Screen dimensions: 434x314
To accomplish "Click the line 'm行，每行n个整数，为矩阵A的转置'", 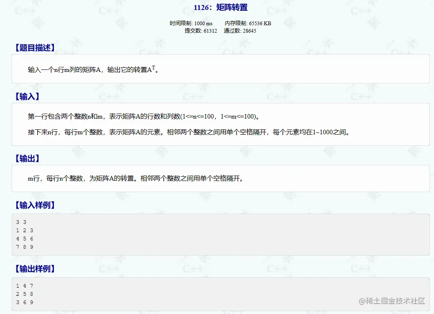I will (136, 178).
